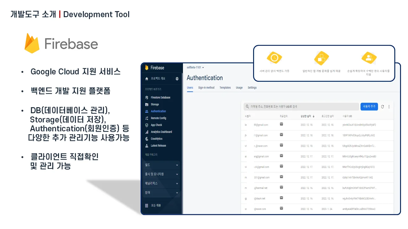Click the yellow app blocks icon above 일반적인 앱 개발
Viewport: 408px width, 229px height.
click(321, 58)
